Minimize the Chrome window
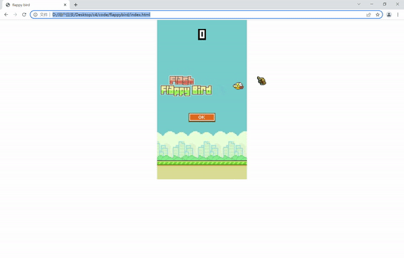 point(372,4)
